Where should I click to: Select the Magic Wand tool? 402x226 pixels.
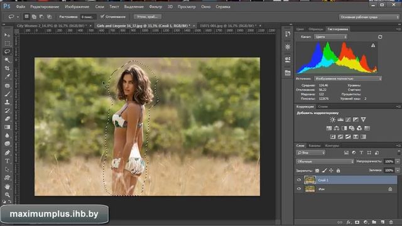click(7, 60)
